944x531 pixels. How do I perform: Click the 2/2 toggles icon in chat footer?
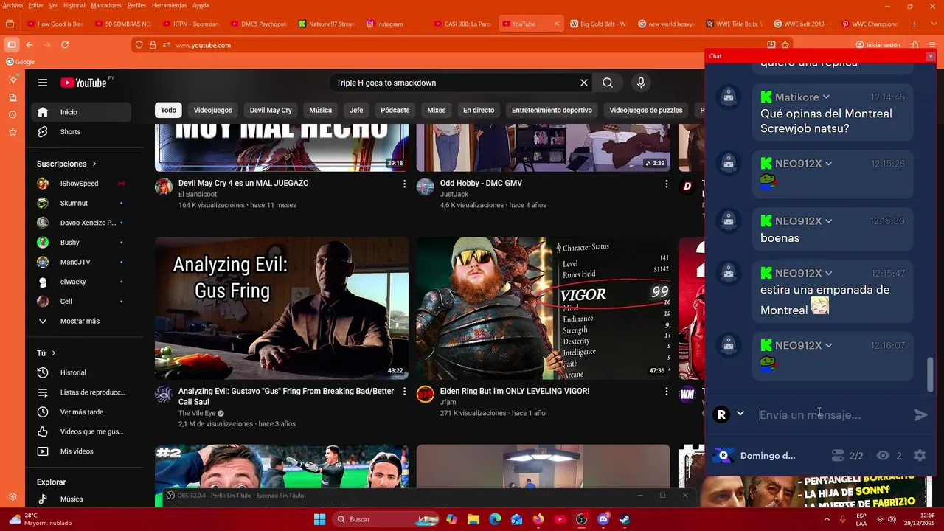[837, 456]
